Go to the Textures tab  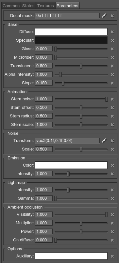pos(46,6)
